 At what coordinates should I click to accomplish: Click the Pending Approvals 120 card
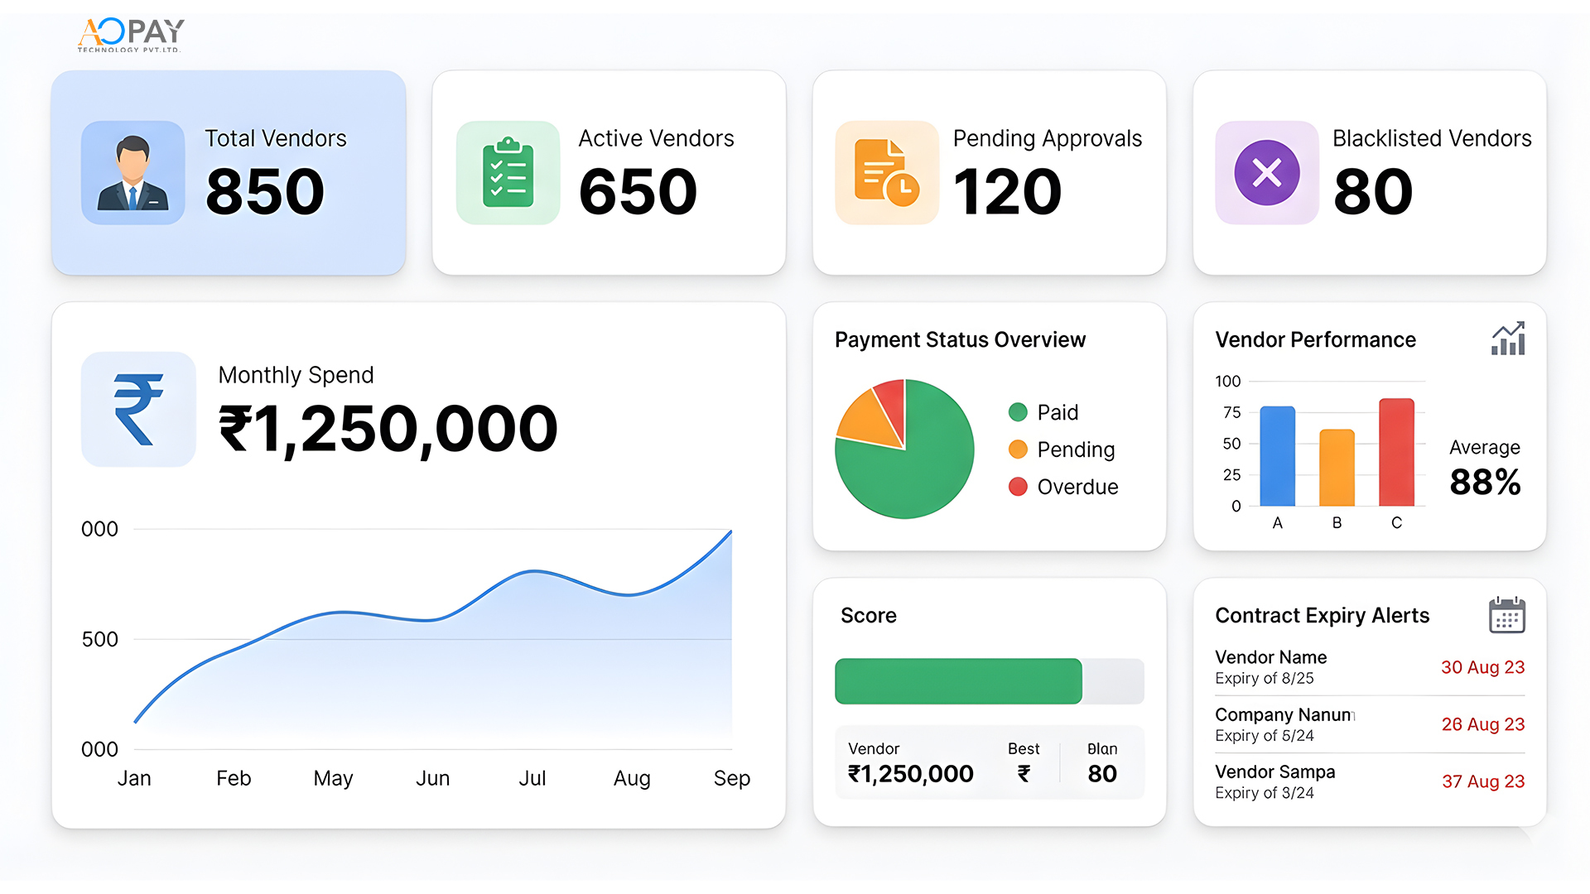click(990, 173)
